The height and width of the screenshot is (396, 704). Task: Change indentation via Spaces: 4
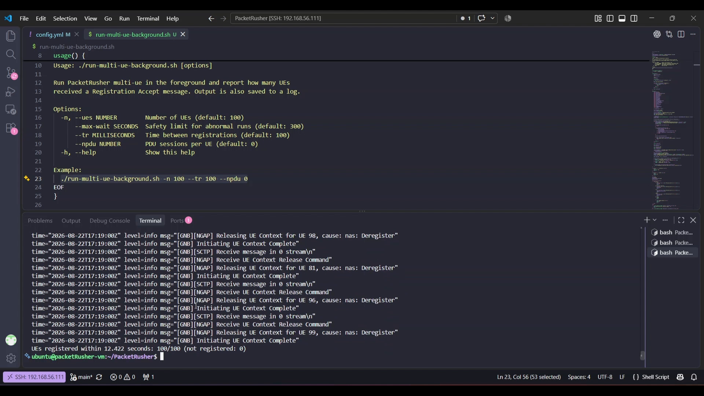pyautogui.click(x=579, y=377)
